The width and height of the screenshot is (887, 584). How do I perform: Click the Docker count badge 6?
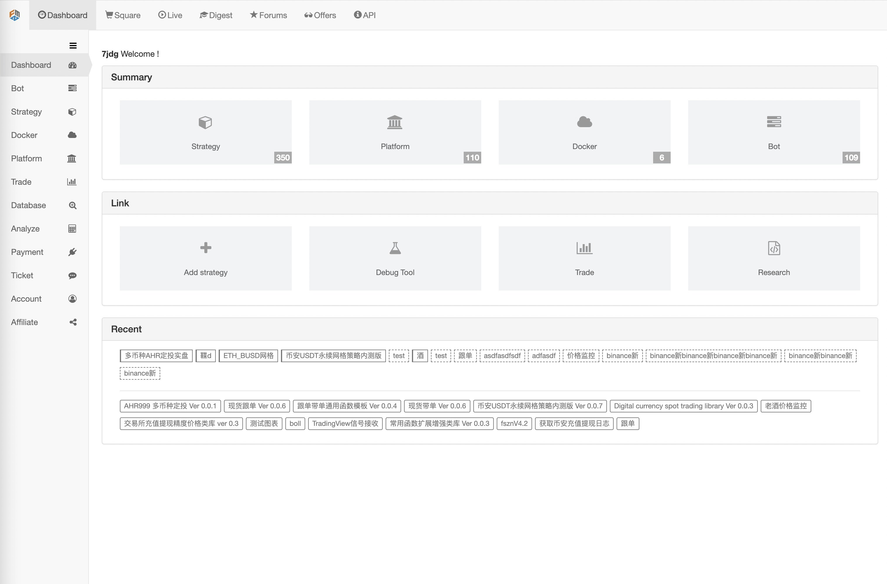tap(662, 158)
